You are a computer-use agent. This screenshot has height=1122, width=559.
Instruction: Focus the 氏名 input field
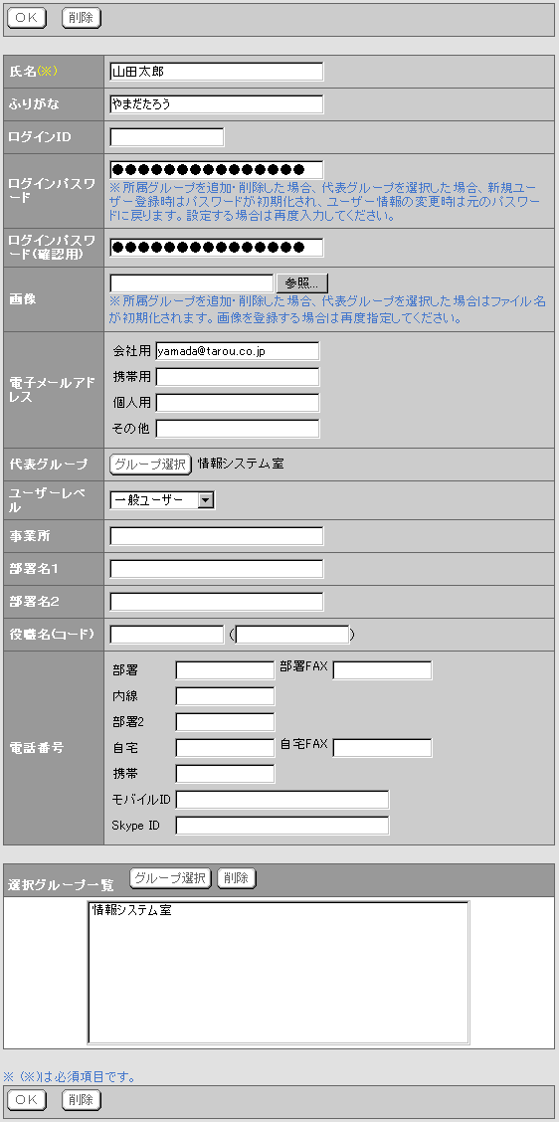click(x=217, y=72)
